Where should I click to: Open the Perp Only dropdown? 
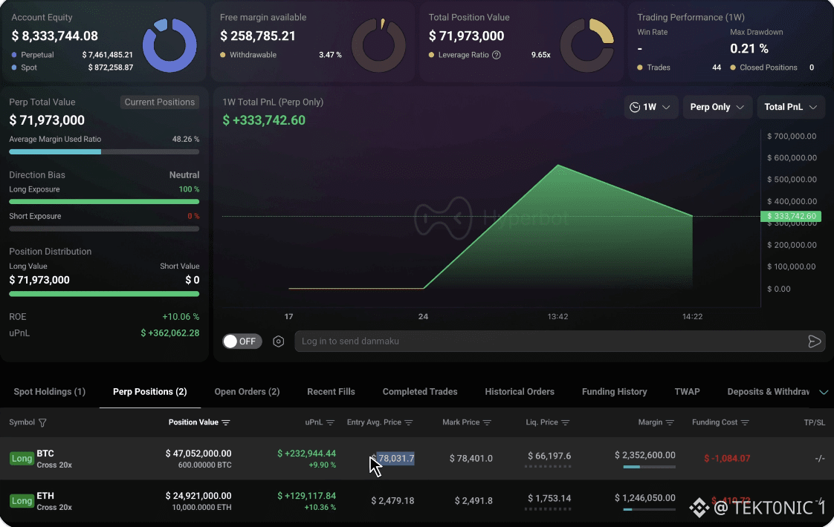(x=717, y=108)
